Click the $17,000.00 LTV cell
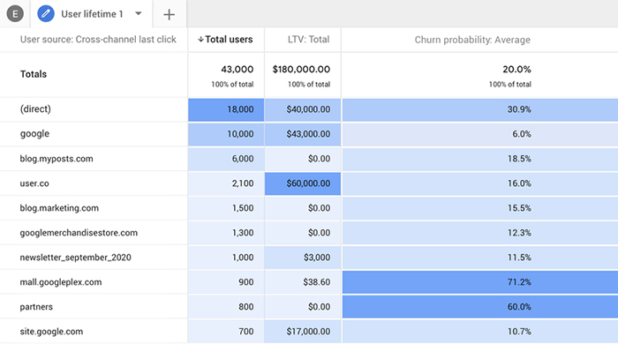The height and width of the screenshot is (344, 618). click(x=303, y=332)
